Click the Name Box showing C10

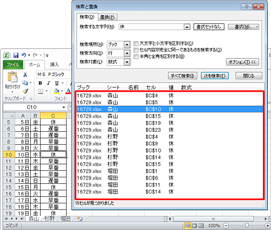click(x=32, y=107)
